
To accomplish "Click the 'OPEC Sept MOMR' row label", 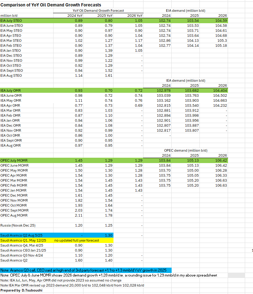I will pyautogui.click(x=14, y=211).
